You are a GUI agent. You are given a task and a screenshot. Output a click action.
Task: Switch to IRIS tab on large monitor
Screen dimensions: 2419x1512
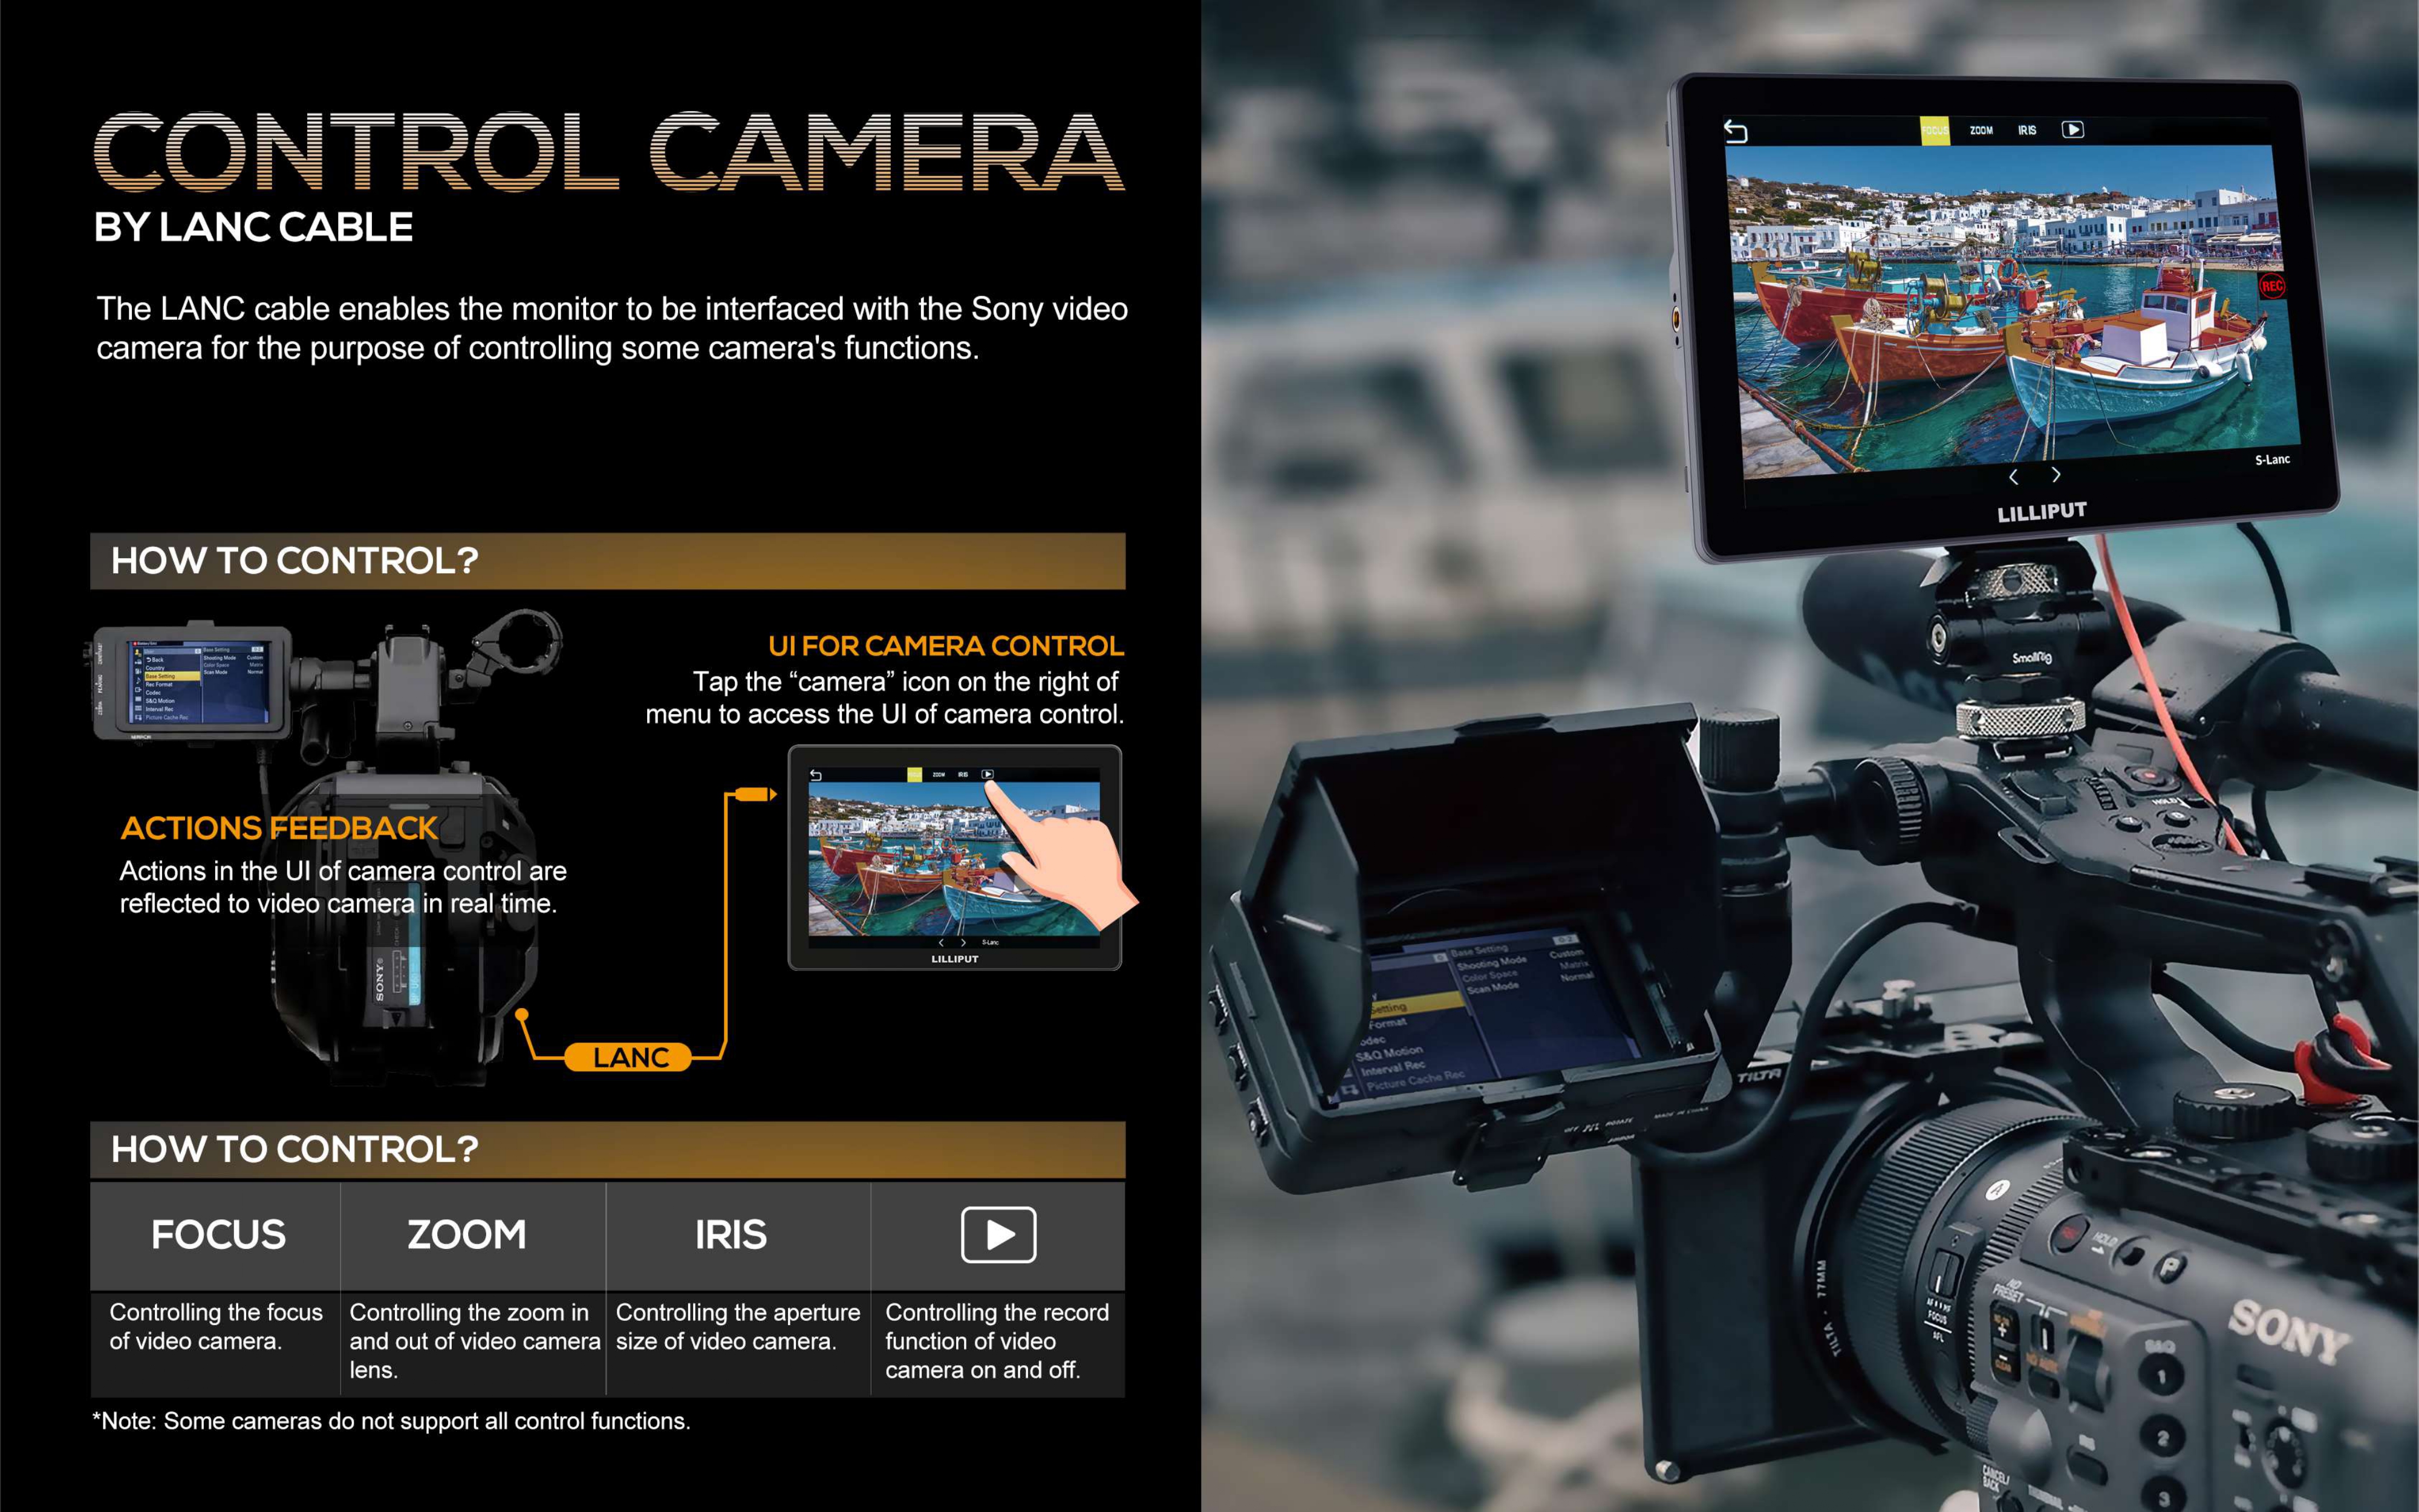pyautogui.click(x=2026, y=131)
